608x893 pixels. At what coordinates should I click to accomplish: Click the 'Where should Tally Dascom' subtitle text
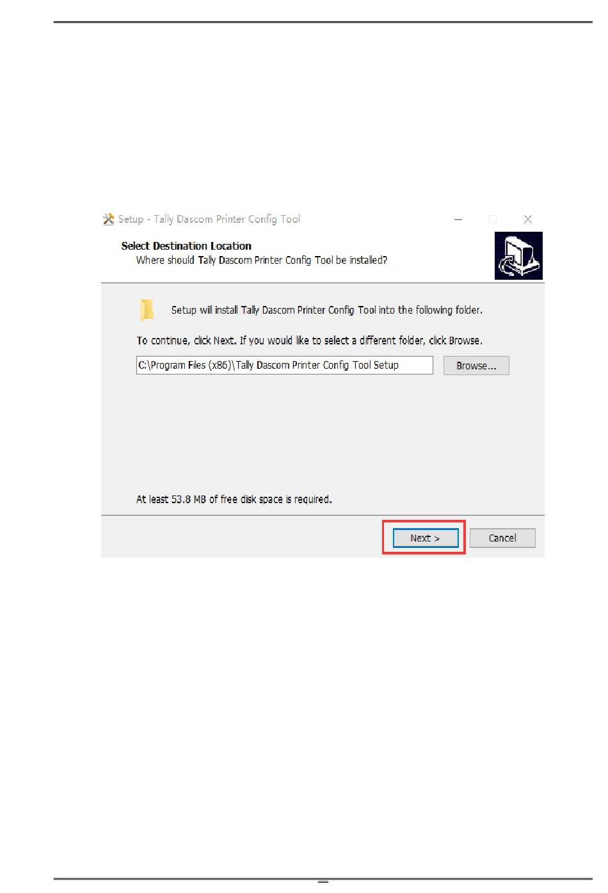click(x=262, y=260)
